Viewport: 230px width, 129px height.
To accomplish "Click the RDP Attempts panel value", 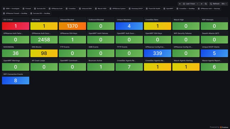I will (x=214, y=26).
